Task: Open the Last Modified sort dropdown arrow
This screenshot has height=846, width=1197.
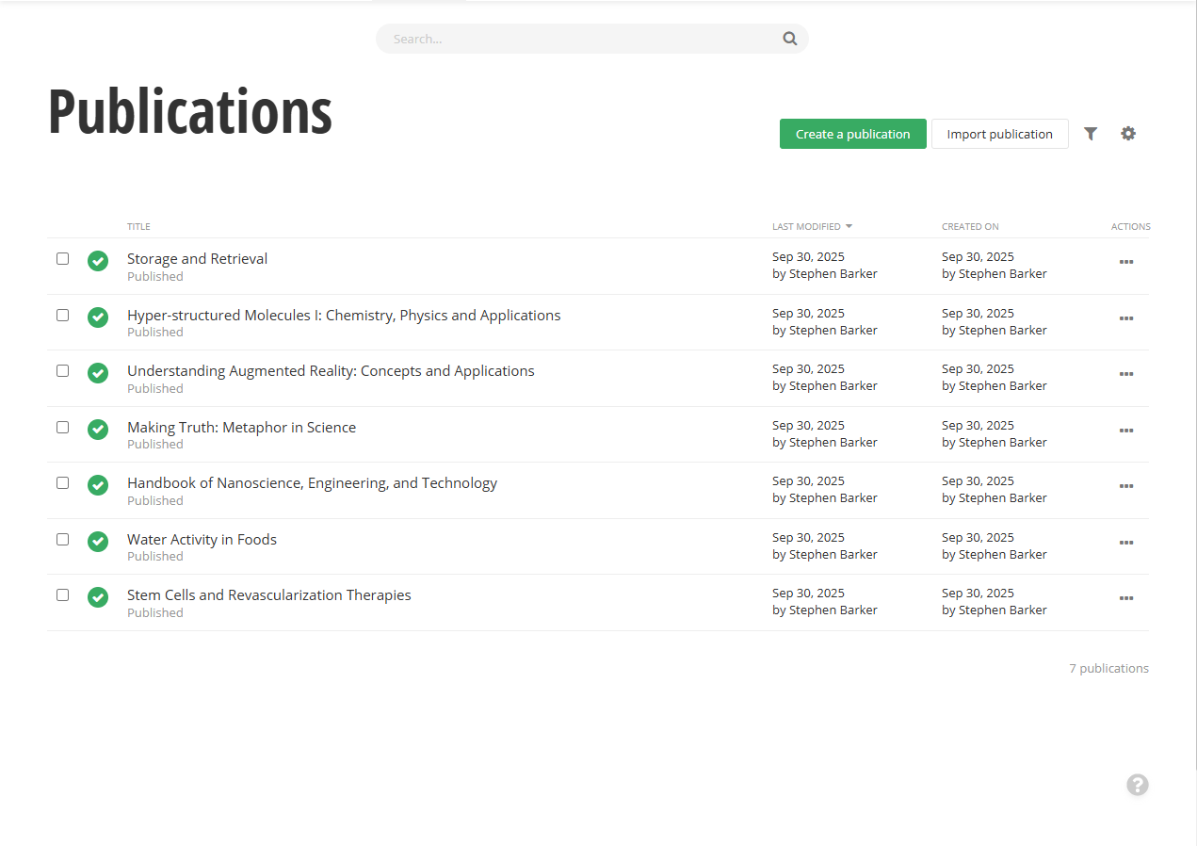Action: 848,226
